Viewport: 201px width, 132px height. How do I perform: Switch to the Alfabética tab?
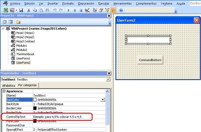(9, 85)
